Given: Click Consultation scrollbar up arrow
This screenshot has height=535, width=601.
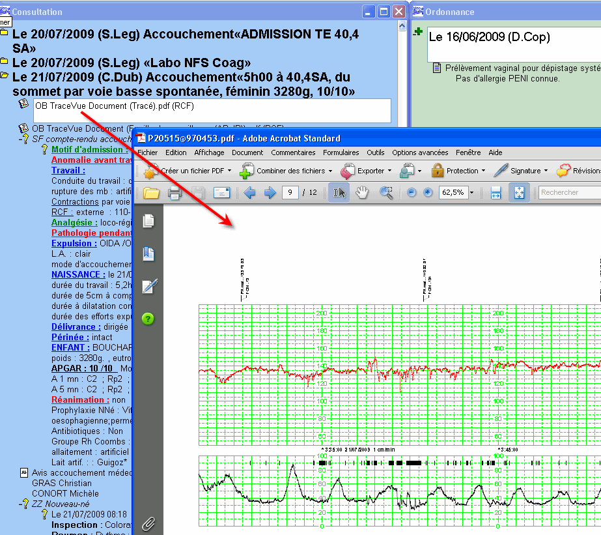Looking at the screenshot, I should 402,26.
